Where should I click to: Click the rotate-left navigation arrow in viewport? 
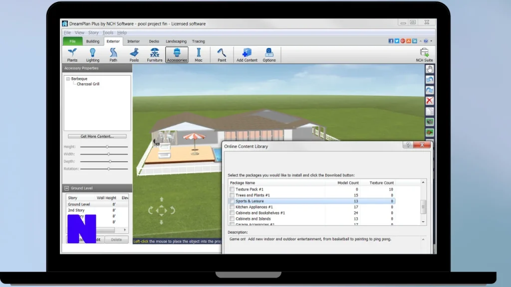pos(150,211)
